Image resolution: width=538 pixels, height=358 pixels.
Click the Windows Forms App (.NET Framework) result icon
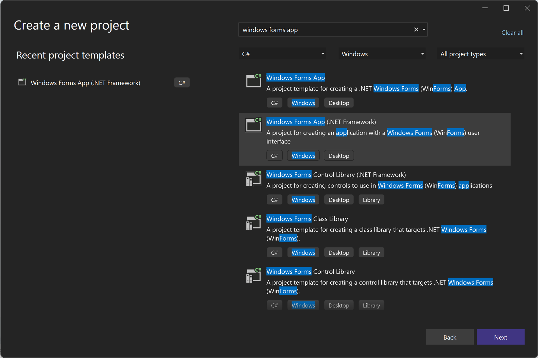(x=253, y=125)
